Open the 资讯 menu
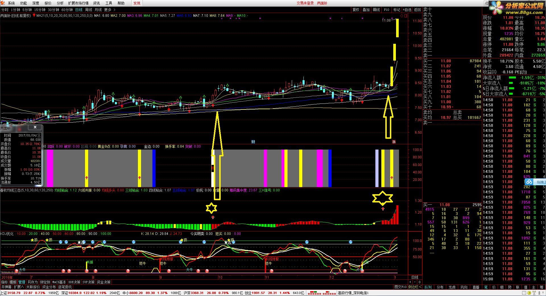 [96, 3]
